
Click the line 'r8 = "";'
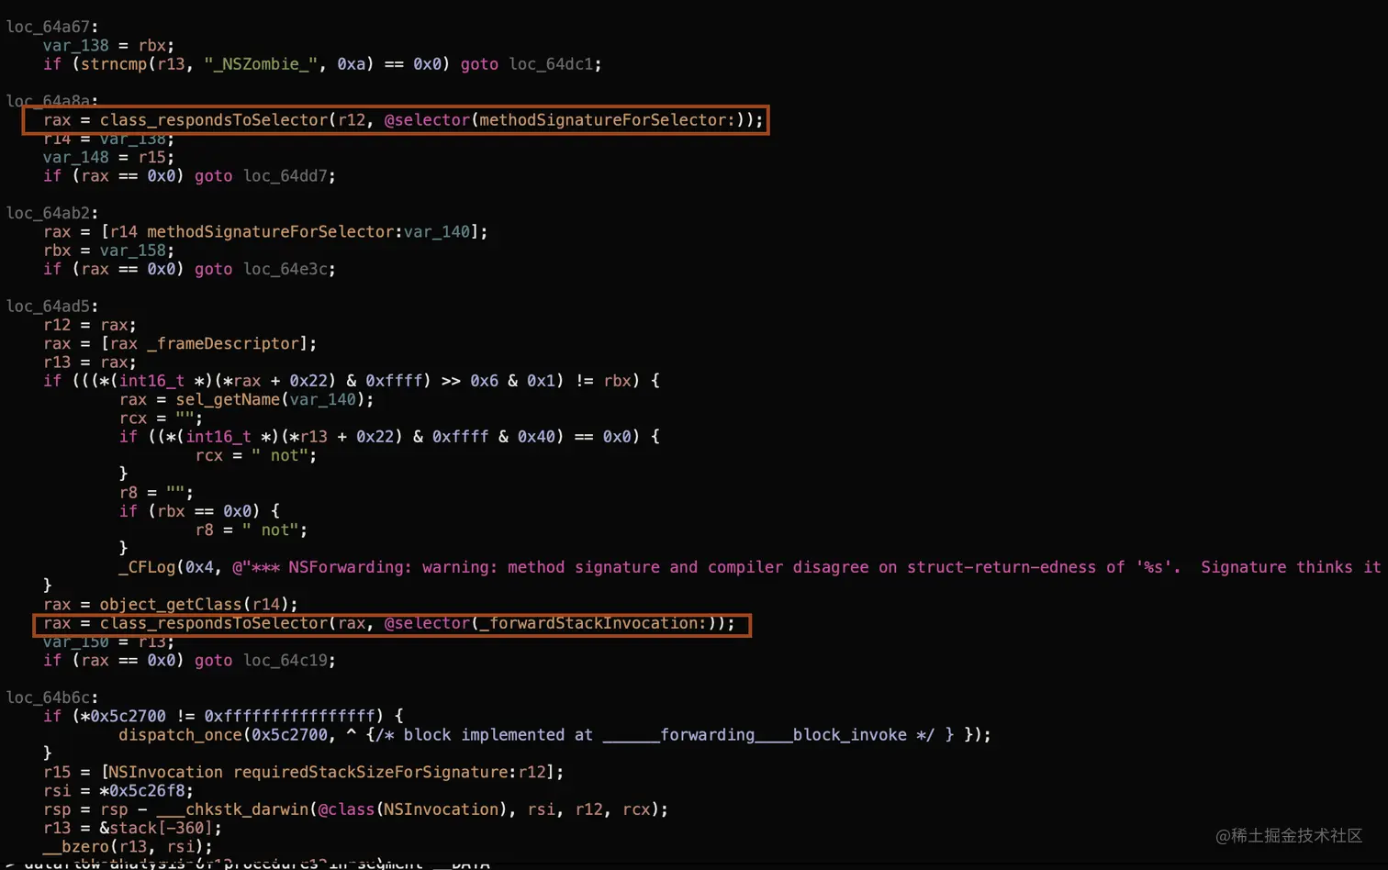pos(156,493)
